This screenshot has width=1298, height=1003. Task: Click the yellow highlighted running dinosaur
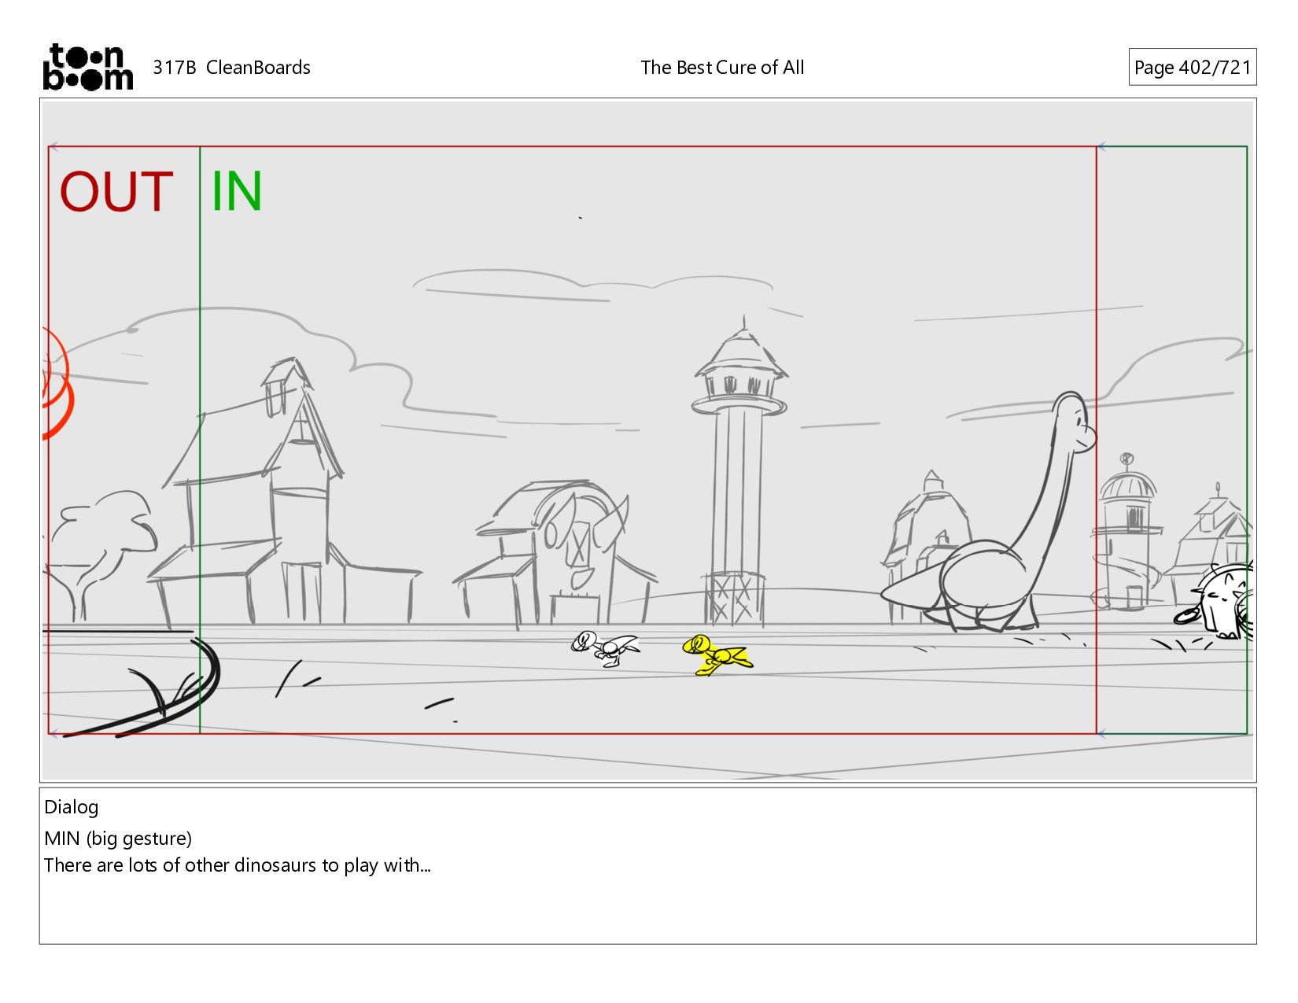coord(717,655)
